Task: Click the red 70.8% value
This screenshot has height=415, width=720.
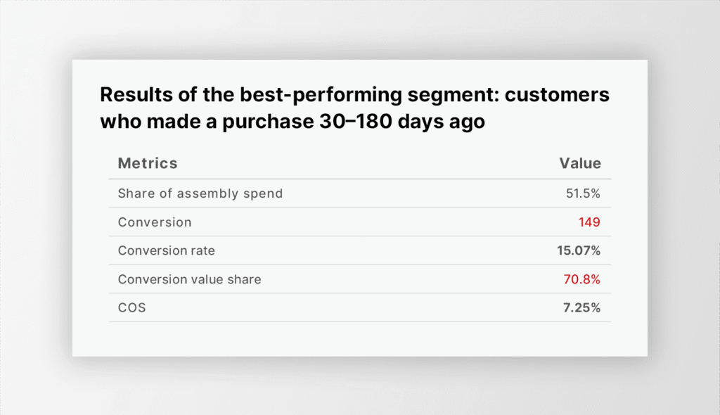Action: (x=582, y=279)
